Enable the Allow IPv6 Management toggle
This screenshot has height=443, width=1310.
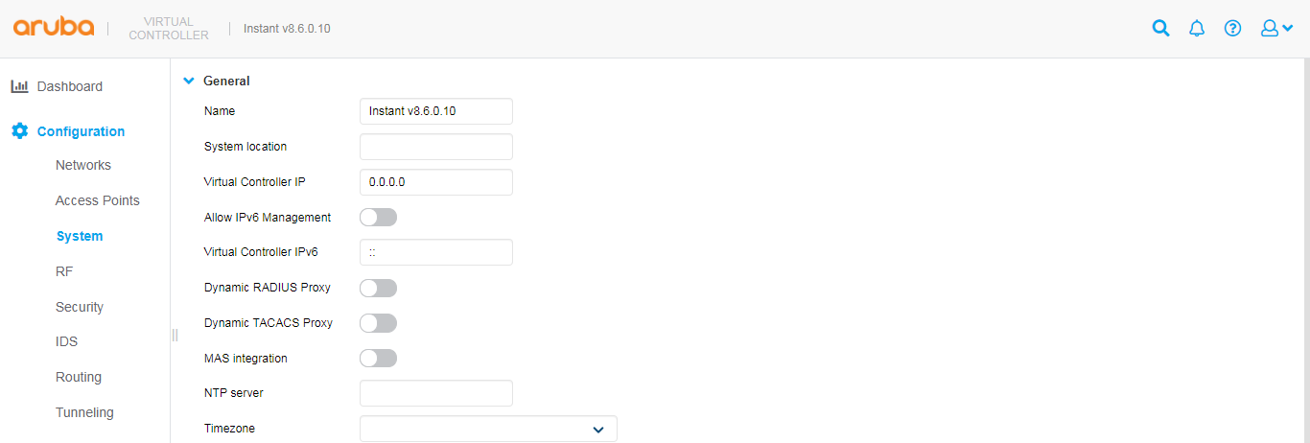pyautogui.click(x=378, y=218)
